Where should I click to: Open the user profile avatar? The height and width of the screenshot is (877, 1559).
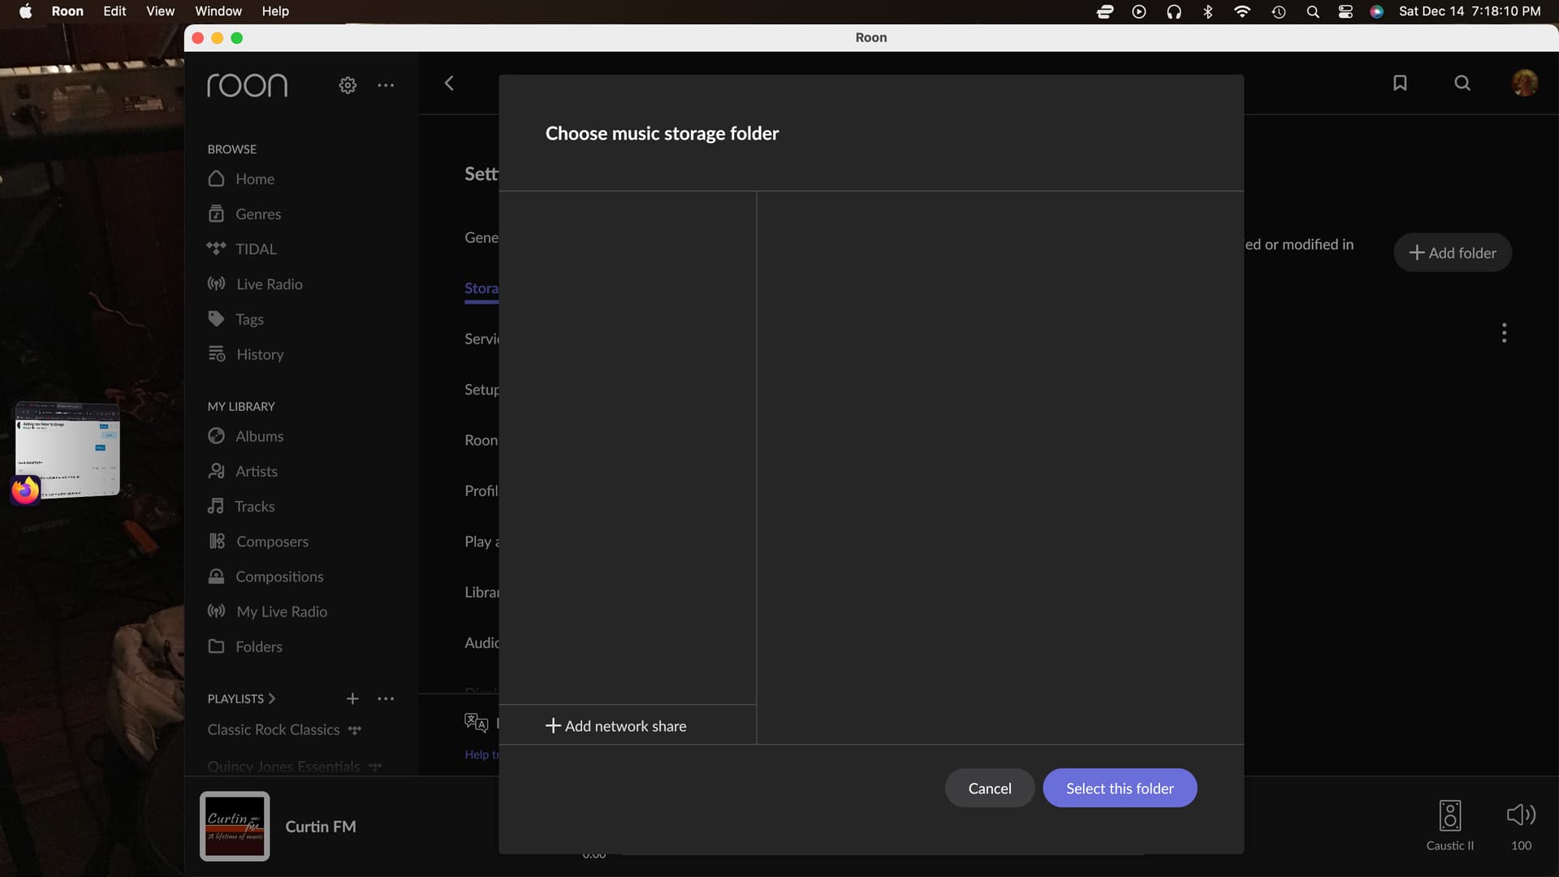(x=1525, y=83)
